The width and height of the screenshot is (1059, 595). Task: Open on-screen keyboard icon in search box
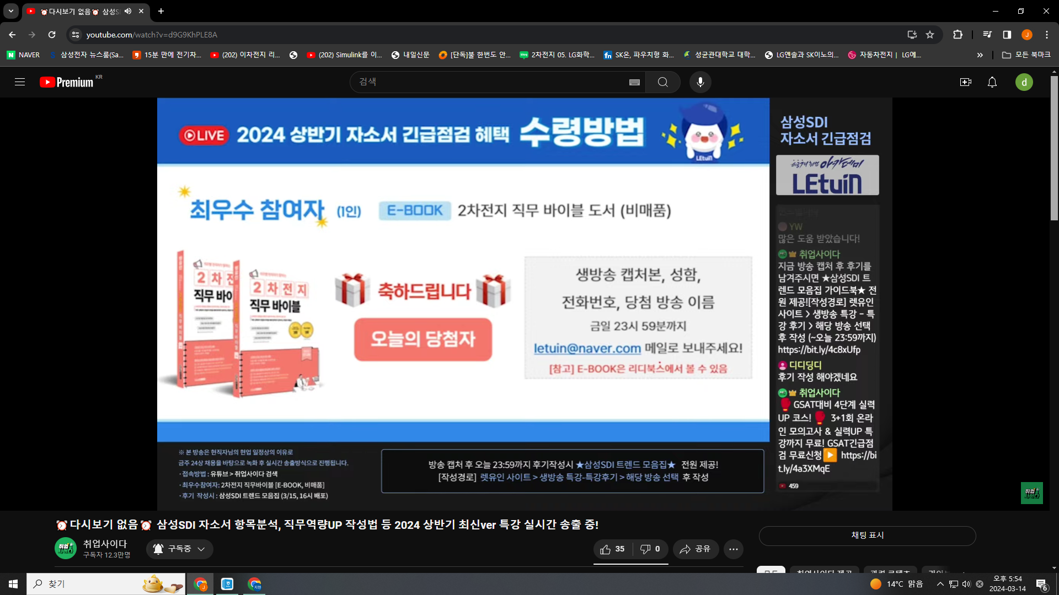pyautogui.click(x=634, y=82)
